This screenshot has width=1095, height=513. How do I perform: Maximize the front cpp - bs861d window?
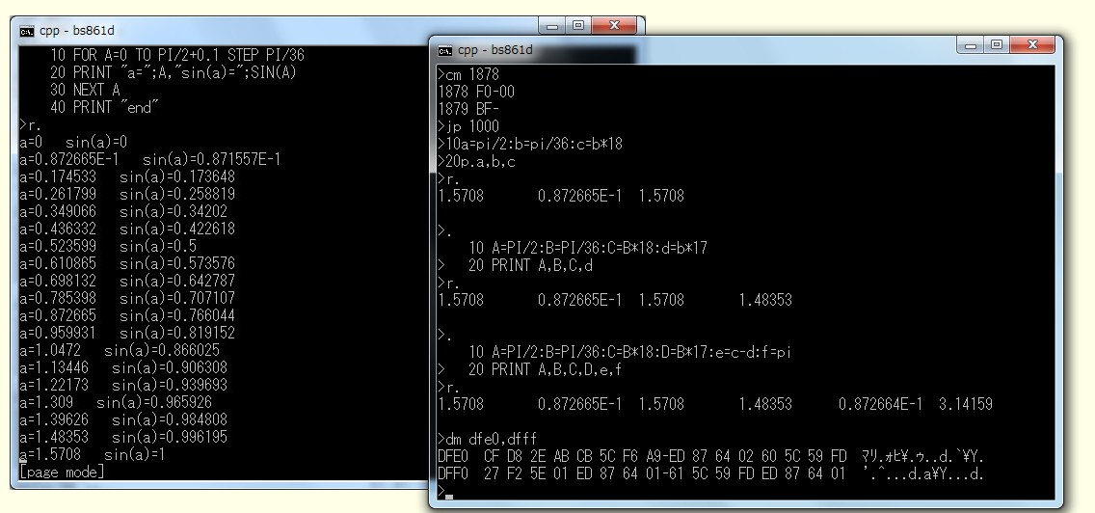click(x=997, y=45)
